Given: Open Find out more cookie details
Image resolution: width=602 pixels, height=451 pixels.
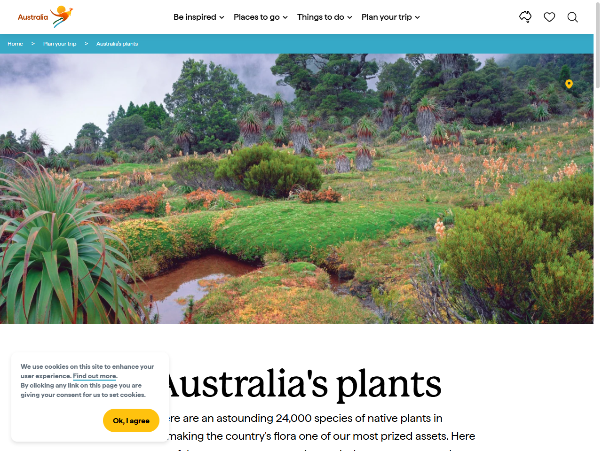Looking at the screenshot, I should pos(94,376).
